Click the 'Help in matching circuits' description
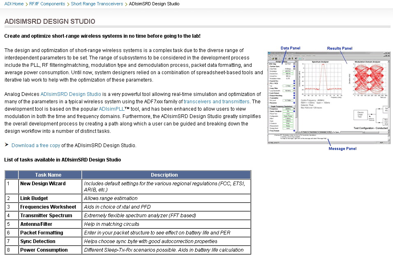This screenshot has width=393, height=257. click(x=166, y=224)
